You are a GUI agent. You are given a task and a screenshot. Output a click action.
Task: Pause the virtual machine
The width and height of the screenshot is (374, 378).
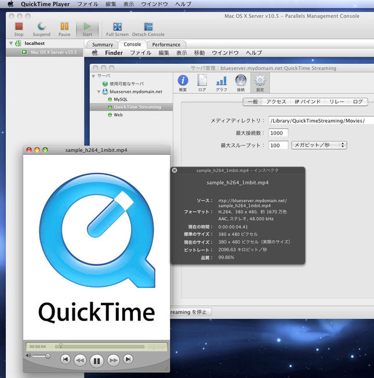click(x=64, y=29)
